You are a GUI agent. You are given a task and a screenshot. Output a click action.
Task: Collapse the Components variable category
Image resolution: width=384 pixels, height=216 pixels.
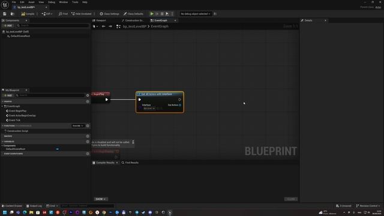point(2,146)
